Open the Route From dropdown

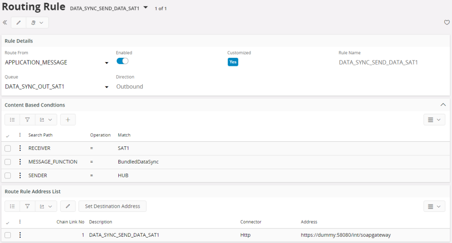point(107,63)
